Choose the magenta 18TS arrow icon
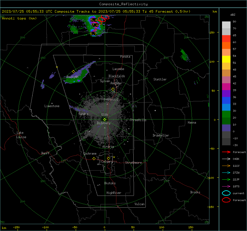Viewport: 247px width, 231px height. (226, 187)
